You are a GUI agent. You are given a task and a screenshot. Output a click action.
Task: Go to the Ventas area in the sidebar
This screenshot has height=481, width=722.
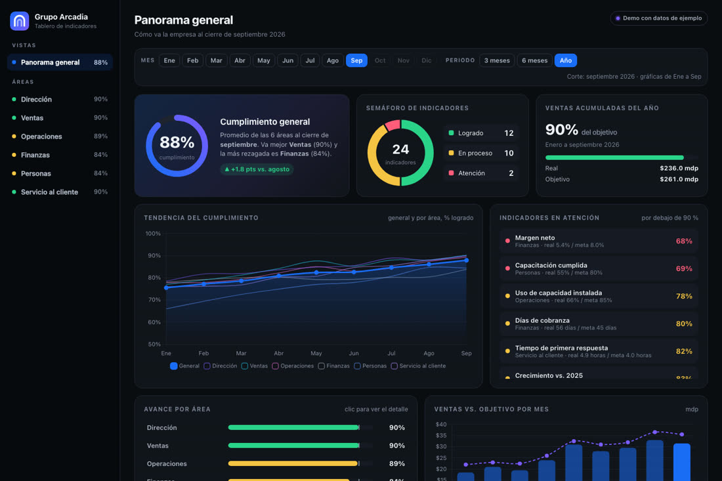click(x=60, y=118)
